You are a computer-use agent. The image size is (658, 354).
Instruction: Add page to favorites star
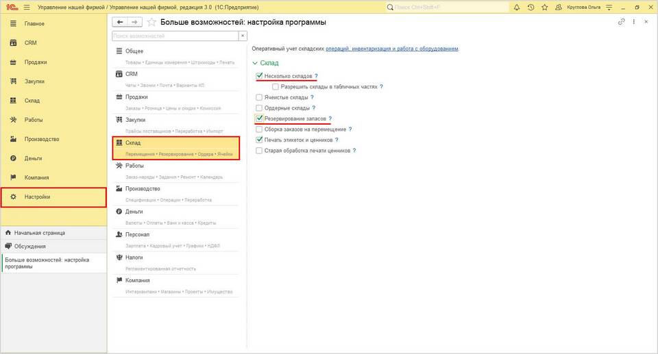point(151,22)
